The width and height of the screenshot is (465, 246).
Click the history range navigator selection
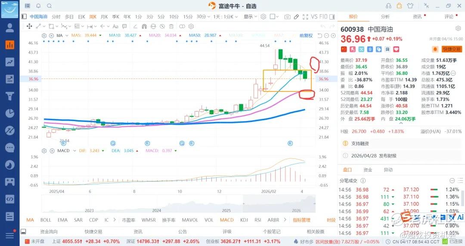tap(279, 204)
